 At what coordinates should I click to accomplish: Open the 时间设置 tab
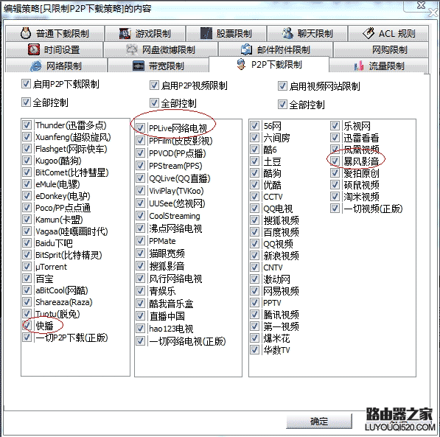[54, 49]
